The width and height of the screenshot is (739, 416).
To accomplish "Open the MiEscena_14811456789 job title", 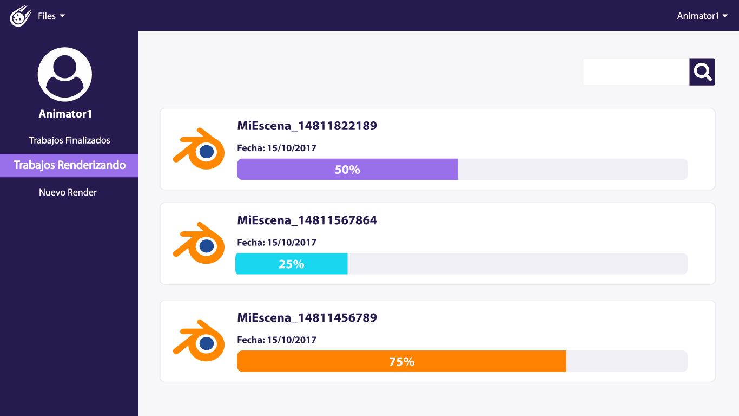I will point(307,318).
